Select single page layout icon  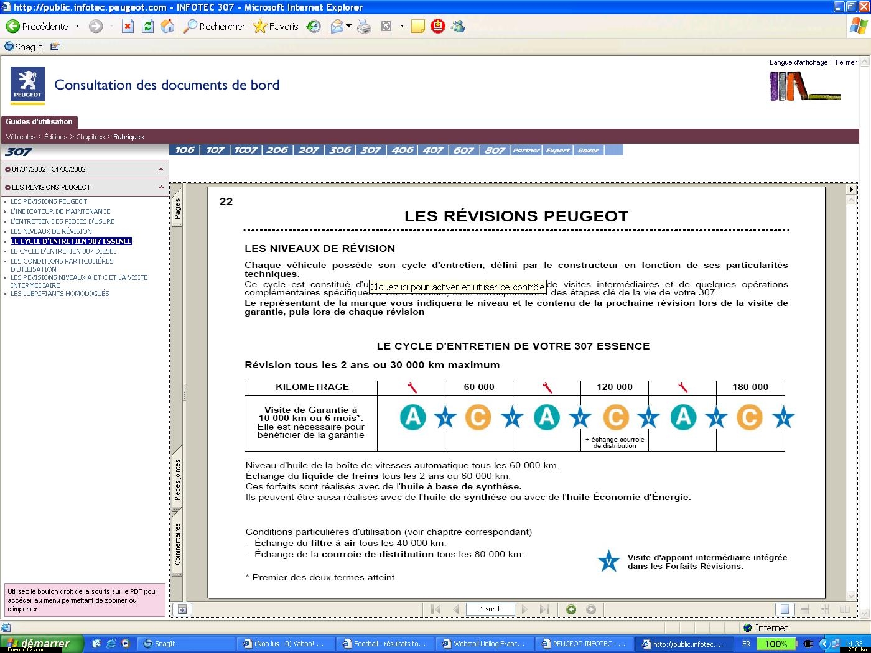coord(785,609)
